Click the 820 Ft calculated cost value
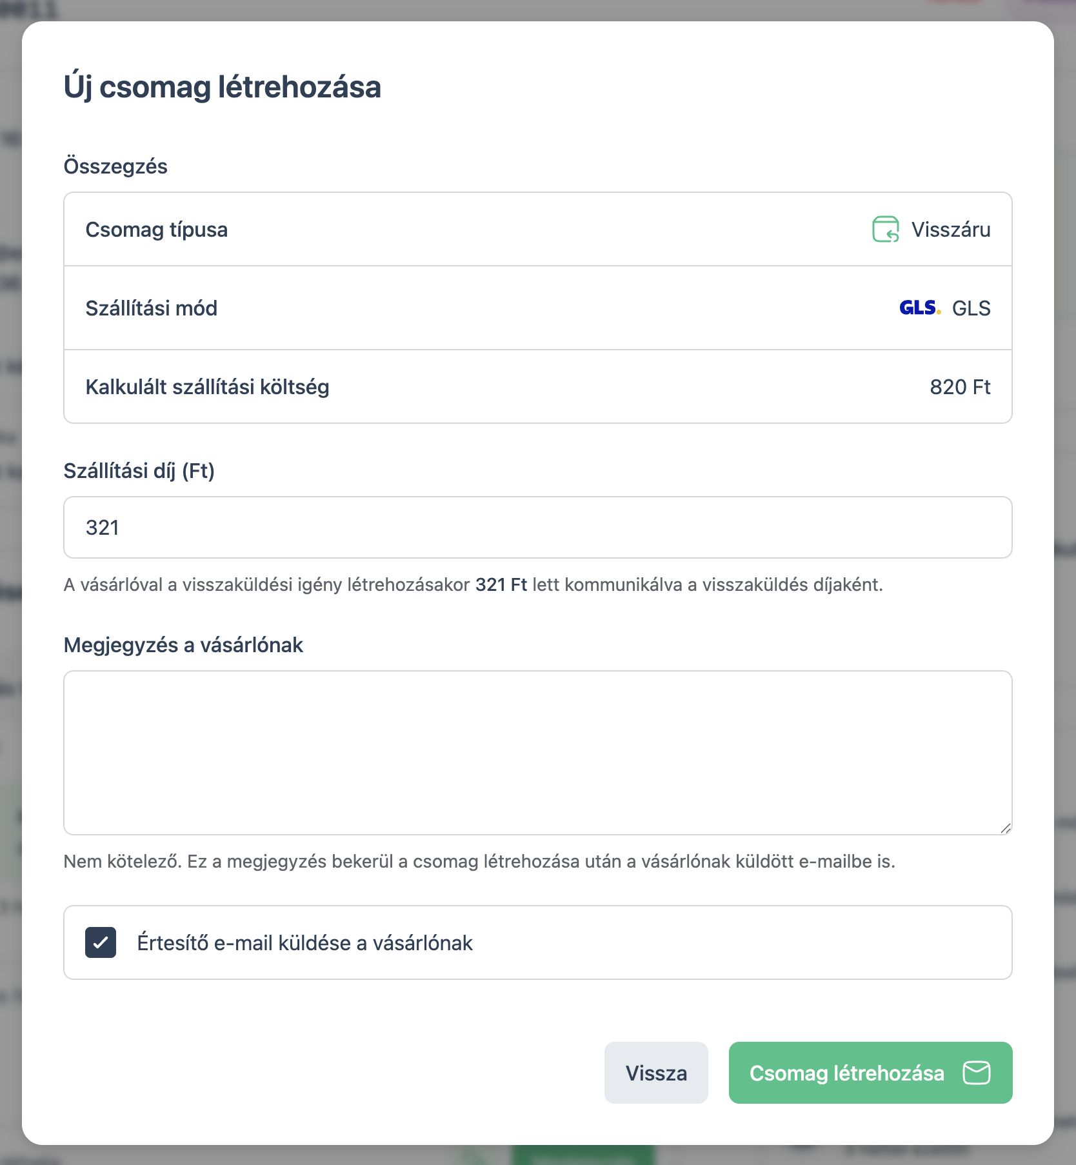The height and width of the screenshot is (1165, 1076). [960, 387]
